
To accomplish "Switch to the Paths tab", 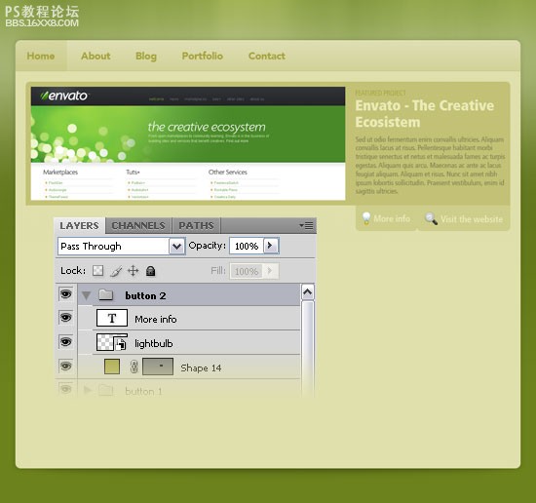I will 196,226.
